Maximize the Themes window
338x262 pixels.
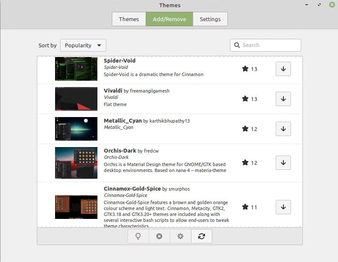(319, 5)
